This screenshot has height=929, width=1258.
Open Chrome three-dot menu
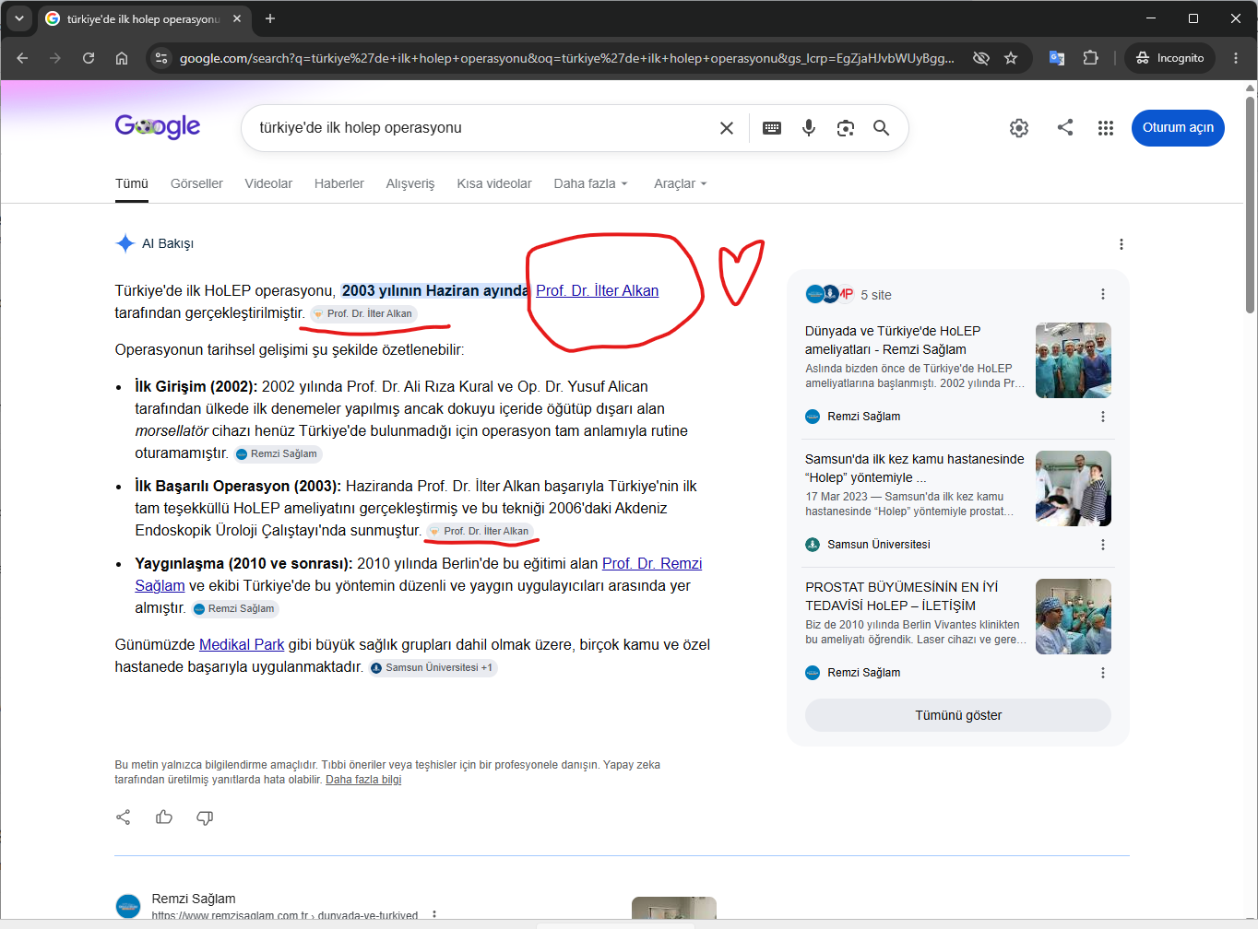(1236, 58)
